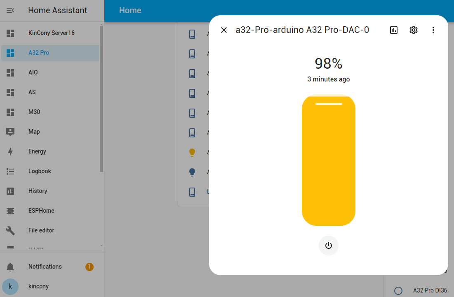Click the AIO dashboard icon

(x=10, y=72)
